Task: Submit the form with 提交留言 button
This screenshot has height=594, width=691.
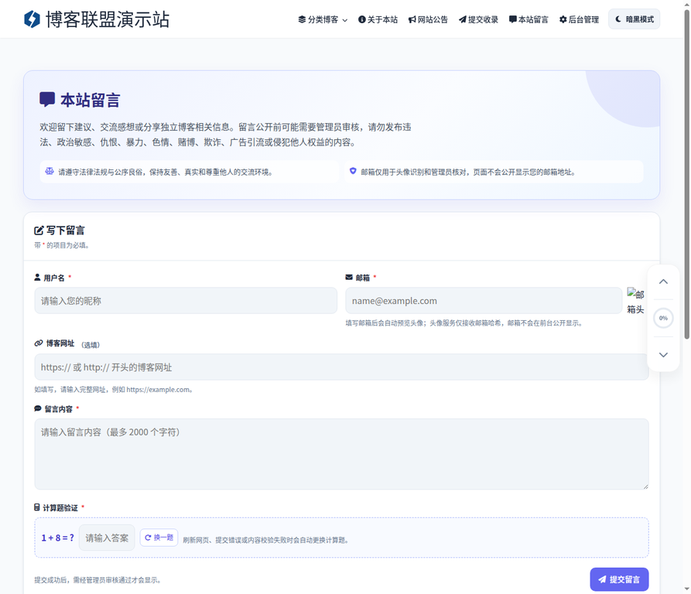Action: pyautogui.click(x=619, y=579)
